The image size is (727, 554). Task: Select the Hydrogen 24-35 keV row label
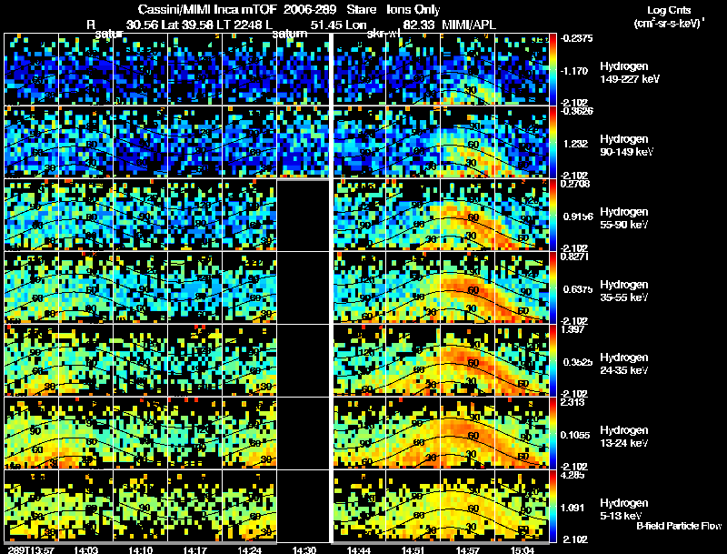624,363
